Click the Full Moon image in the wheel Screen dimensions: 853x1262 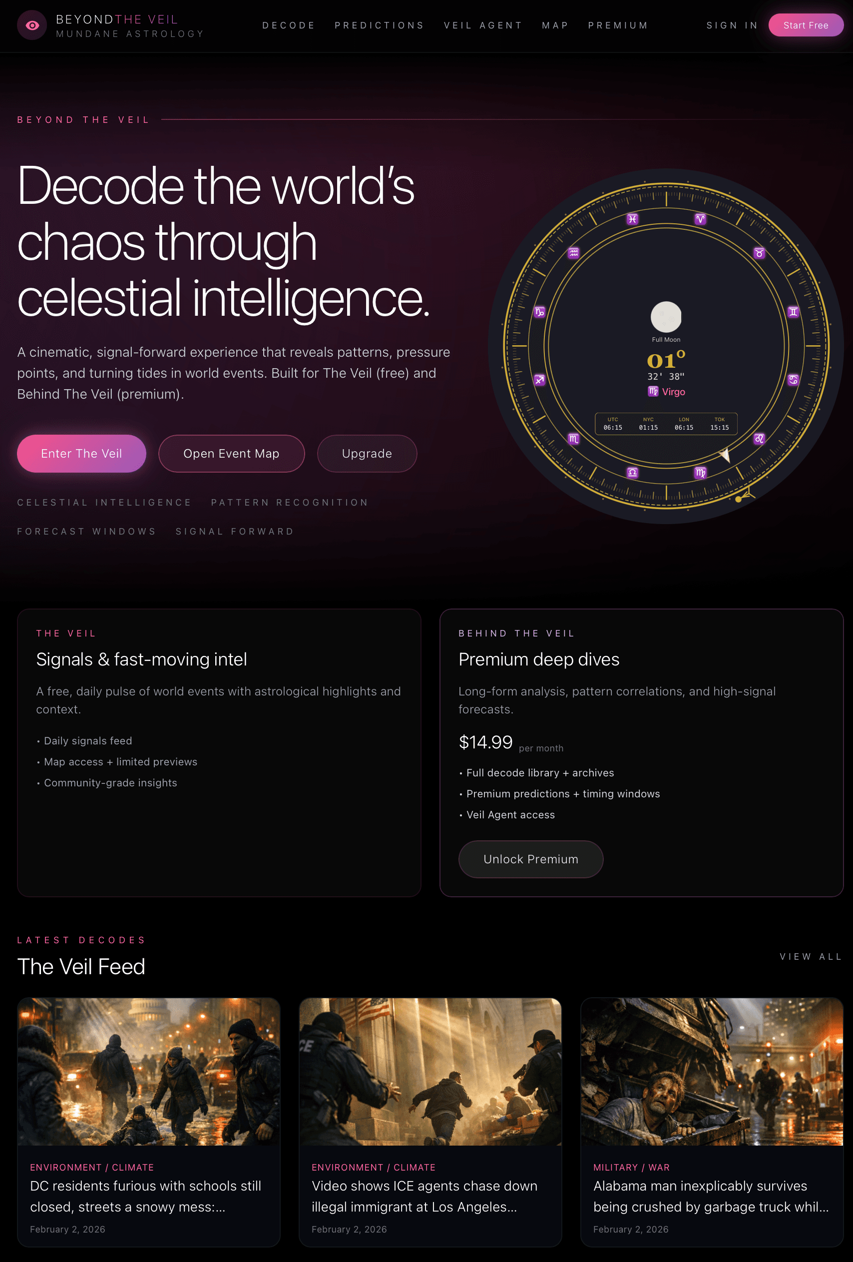666,317
